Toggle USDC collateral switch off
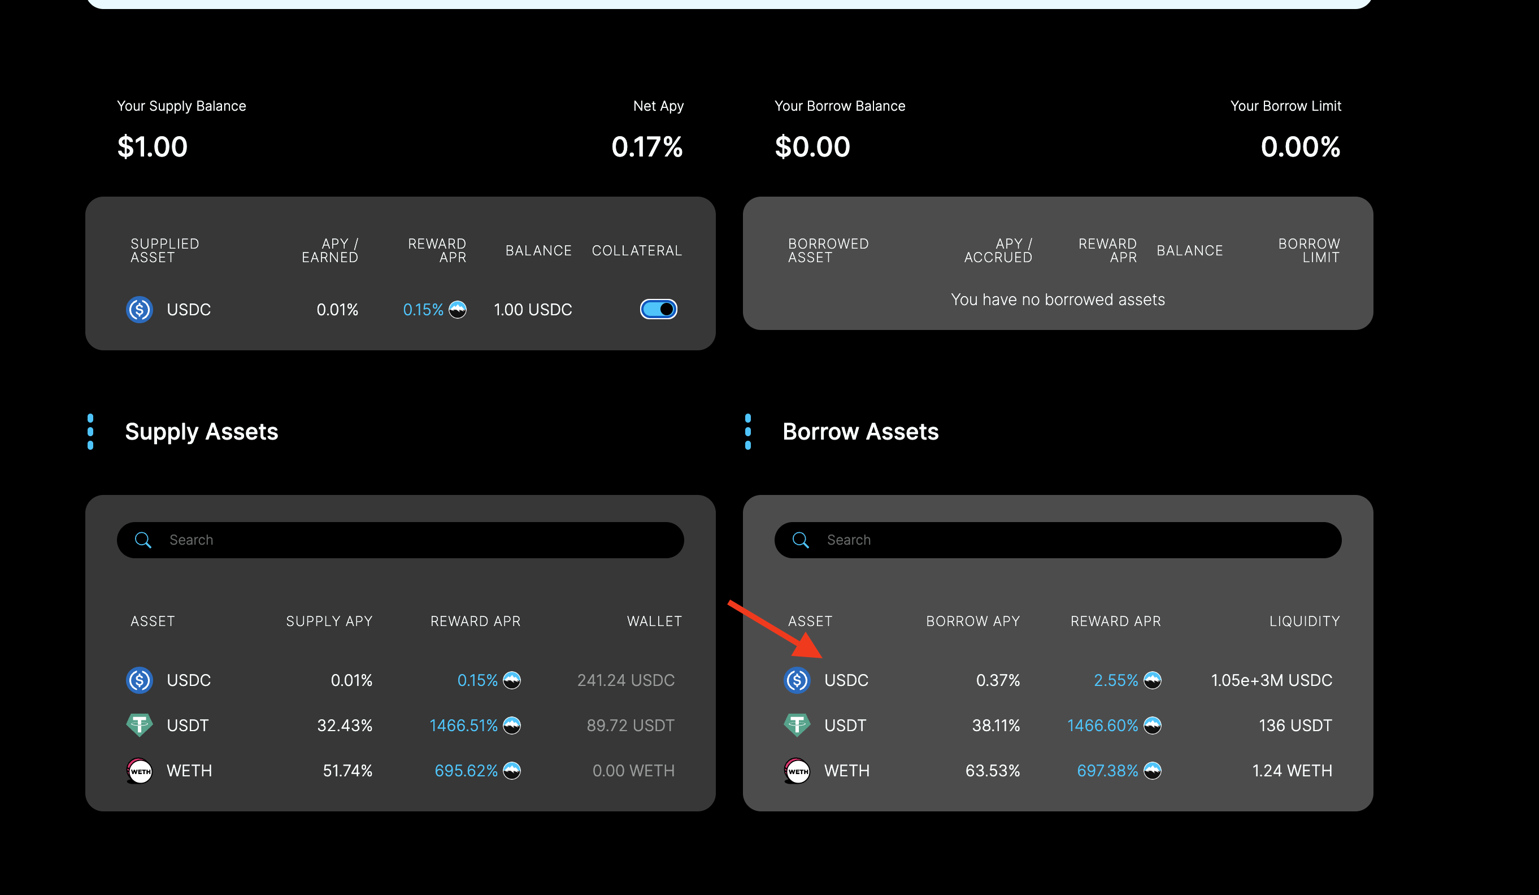The width and height of the screenshot is (1539, 895). point(658,309)
